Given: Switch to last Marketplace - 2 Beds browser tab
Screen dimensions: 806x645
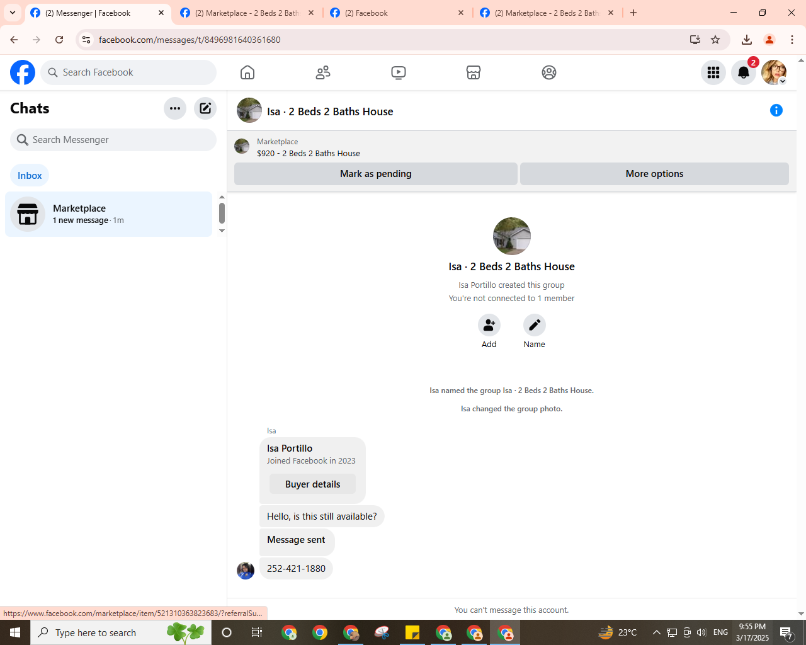Looking at the screenshot, I should coord(546,13).
